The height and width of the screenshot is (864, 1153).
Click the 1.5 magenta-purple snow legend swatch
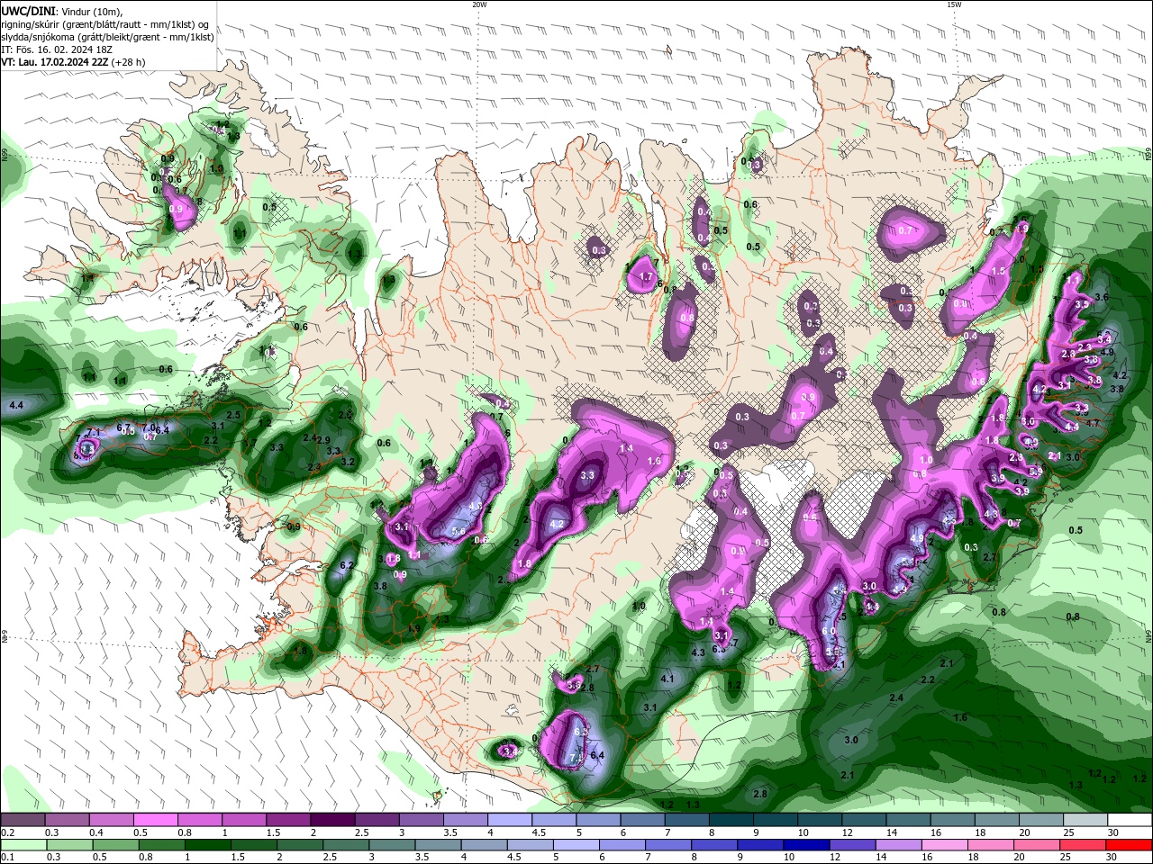click(288, 820)
